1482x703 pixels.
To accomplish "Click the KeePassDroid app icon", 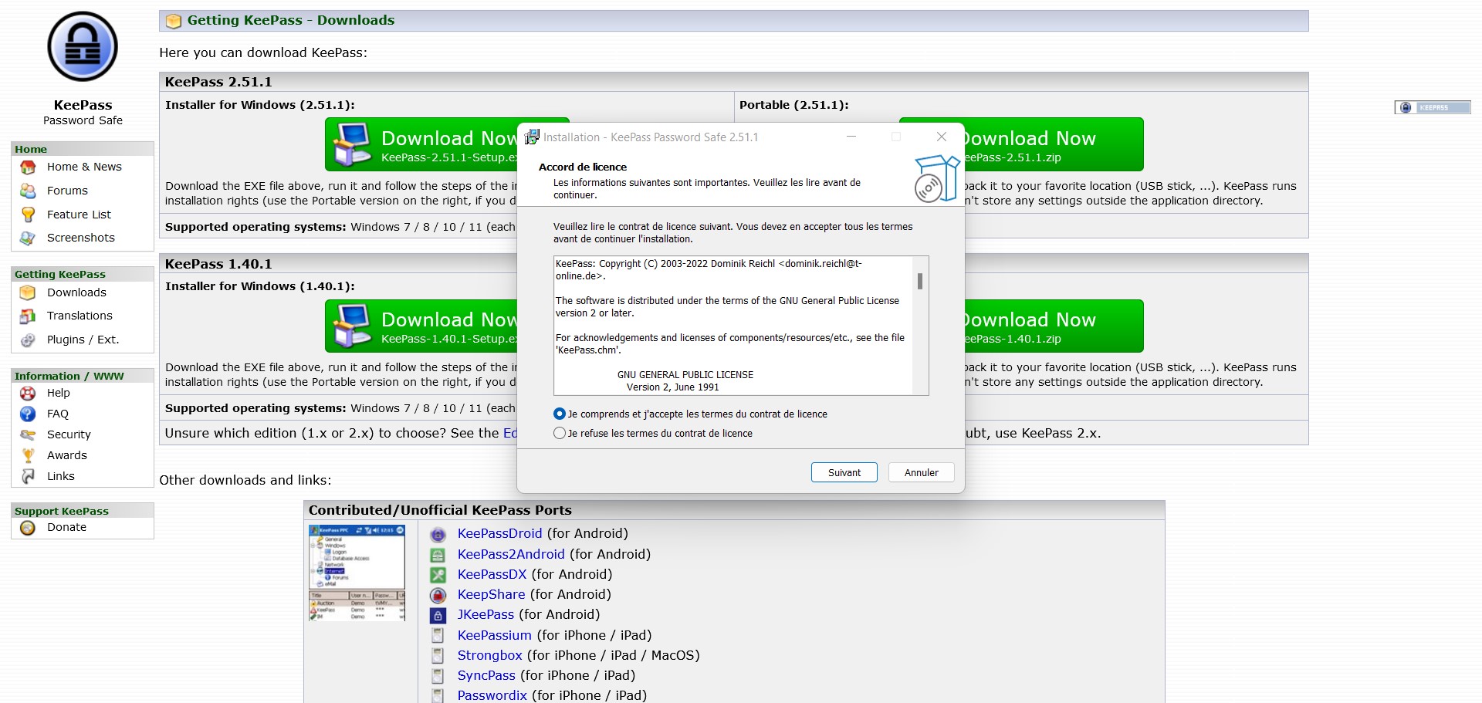I will pyautogui.click(x=438, y=534).
